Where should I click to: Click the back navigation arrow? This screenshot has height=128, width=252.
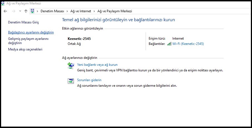[5, 11]
